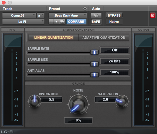Select previous preset with minus button
The width and height of the screenshot is (157, 134).
tap(51, 22)
